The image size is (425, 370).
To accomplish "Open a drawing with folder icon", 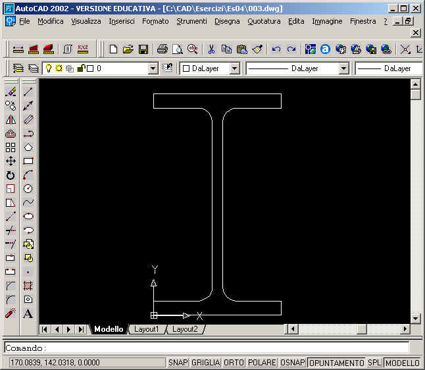I will (128, 49).
